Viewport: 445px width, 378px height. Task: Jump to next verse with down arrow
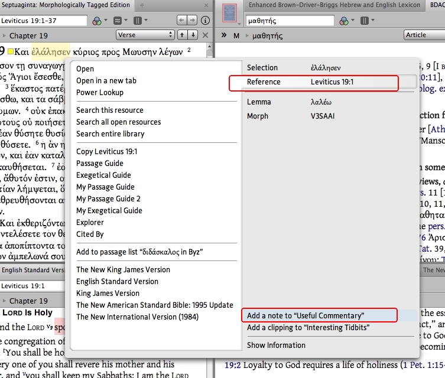(x=193, y=35)
